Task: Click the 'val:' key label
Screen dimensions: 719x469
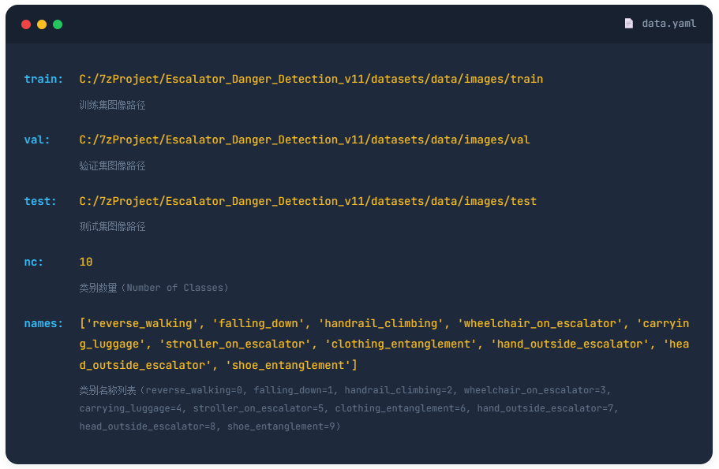Action: (37, 140)
